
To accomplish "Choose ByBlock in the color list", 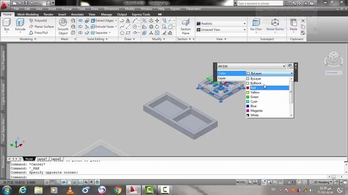I will (268, 83).
